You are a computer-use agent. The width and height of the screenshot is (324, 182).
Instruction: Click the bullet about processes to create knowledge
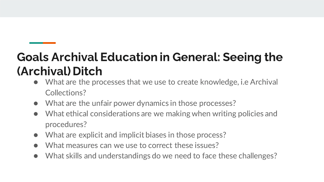[161, 82]
